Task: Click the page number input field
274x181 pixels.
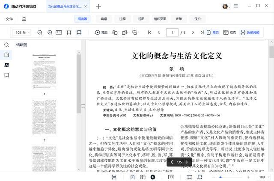Action: [172, 33]
